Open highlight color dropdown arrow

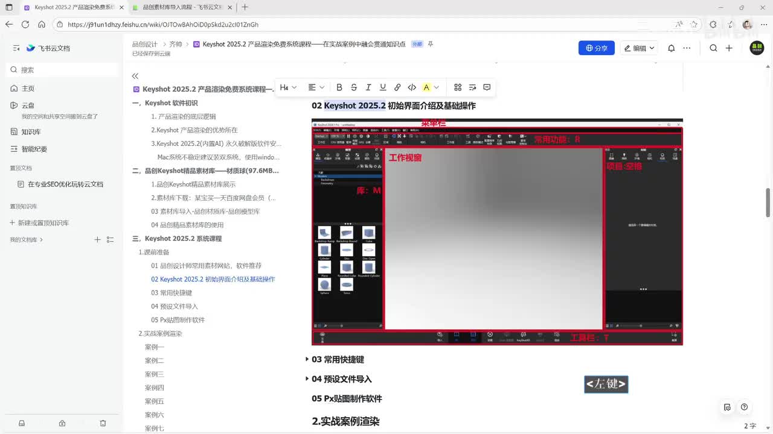[437, 87]
